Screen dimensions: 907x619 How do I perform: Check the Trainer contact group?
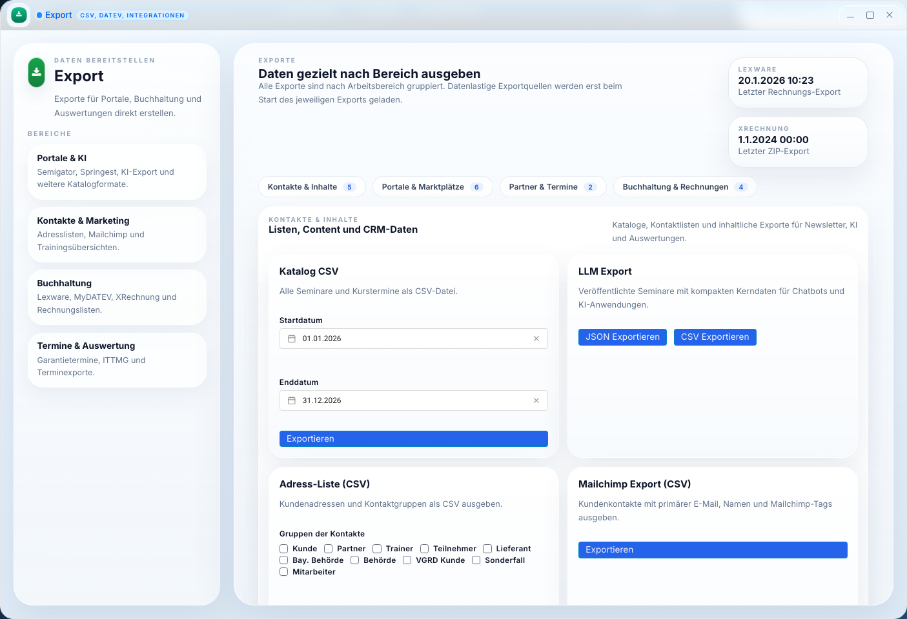377,549
